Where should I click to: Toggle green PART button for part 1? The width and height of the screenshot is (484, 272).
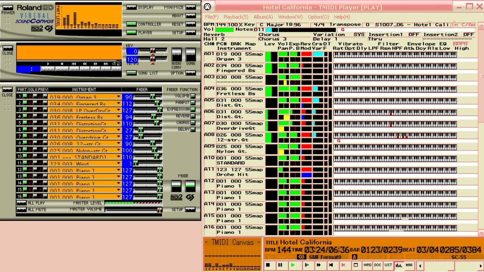tap(25, 96)
